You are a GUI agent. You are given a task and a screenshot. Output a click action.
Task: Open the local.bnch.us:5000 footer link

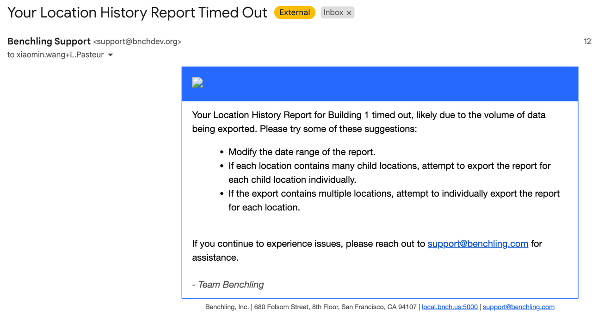[x=450, y=307]
